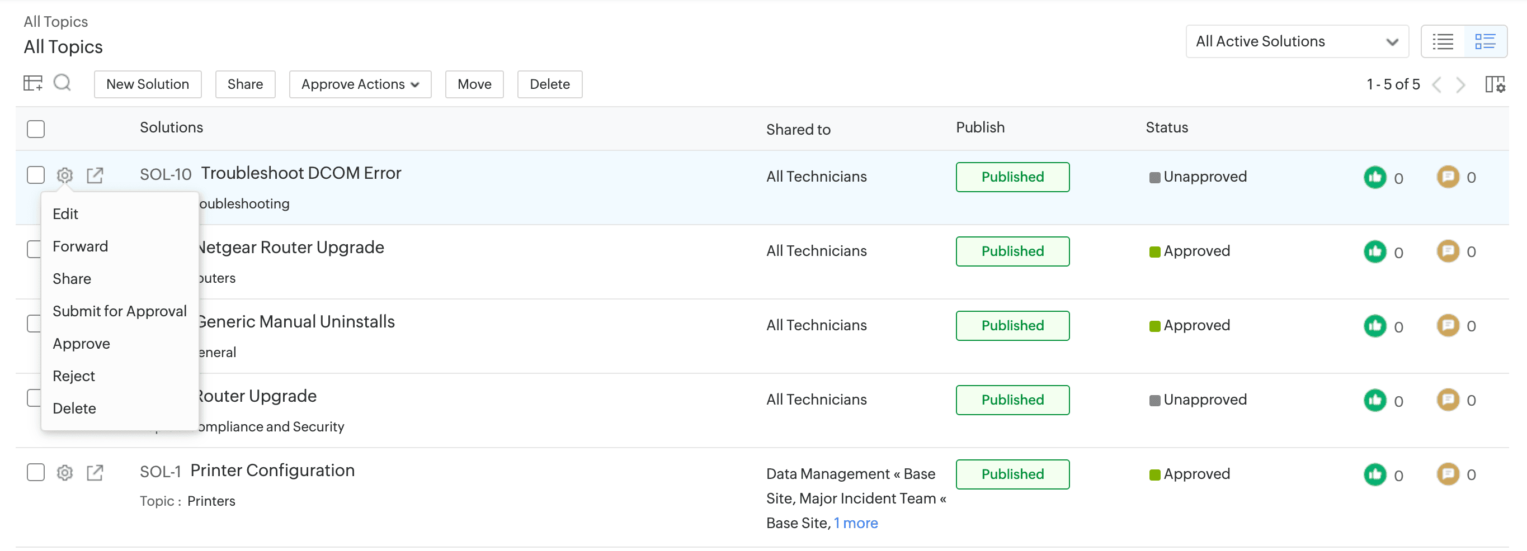Switch to the detailed list view icon
Screen dimensions: 1527x551
1485,41
